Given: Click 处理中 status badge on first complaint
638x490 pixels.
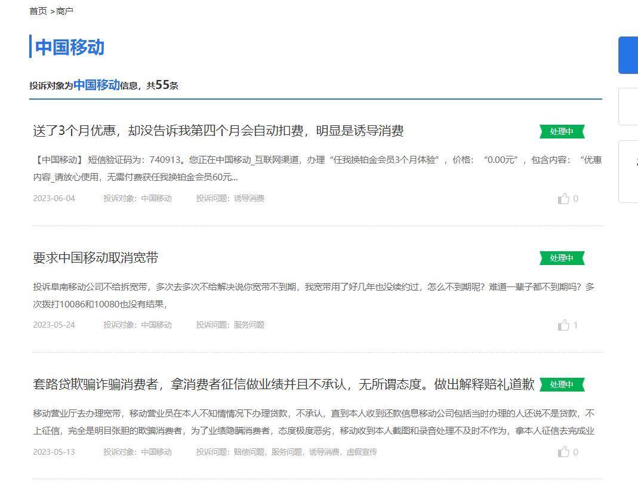Looking at the screenshot, I should [562, 131].
